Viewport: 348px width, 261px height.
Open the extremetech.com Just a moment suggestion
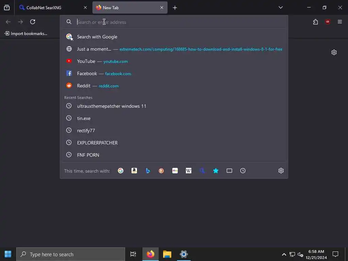(x=174, y=49)
